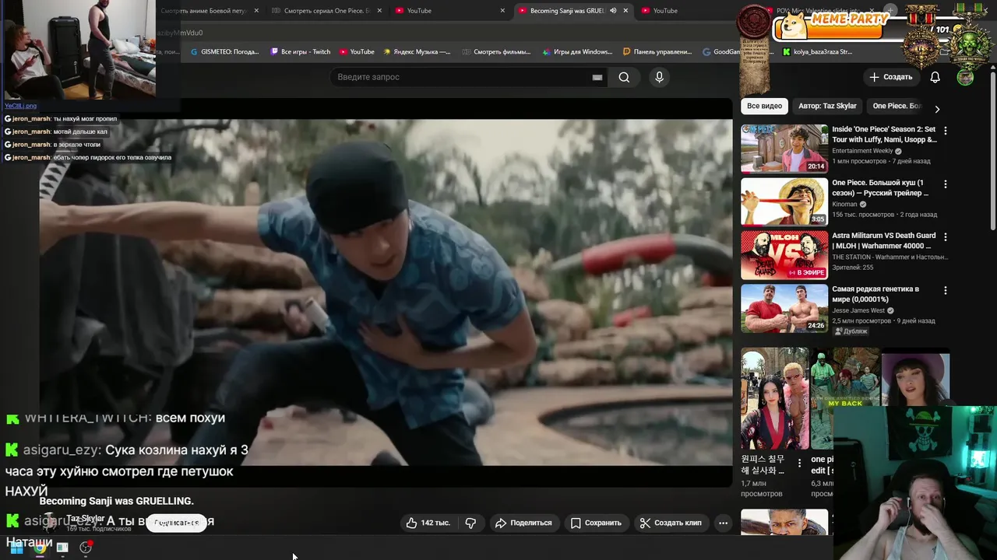Screen dimensions: 997x560
Task: Select the 'Автор: Taz Skylar' filter chip
Action: pyautogui.click(x=827, y=106)
